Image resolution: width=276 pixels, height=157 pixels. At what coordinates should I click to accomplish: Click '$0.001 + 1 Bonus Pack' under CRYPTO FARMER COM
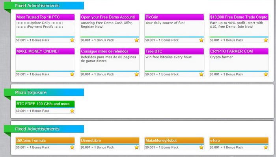[226, 74]
